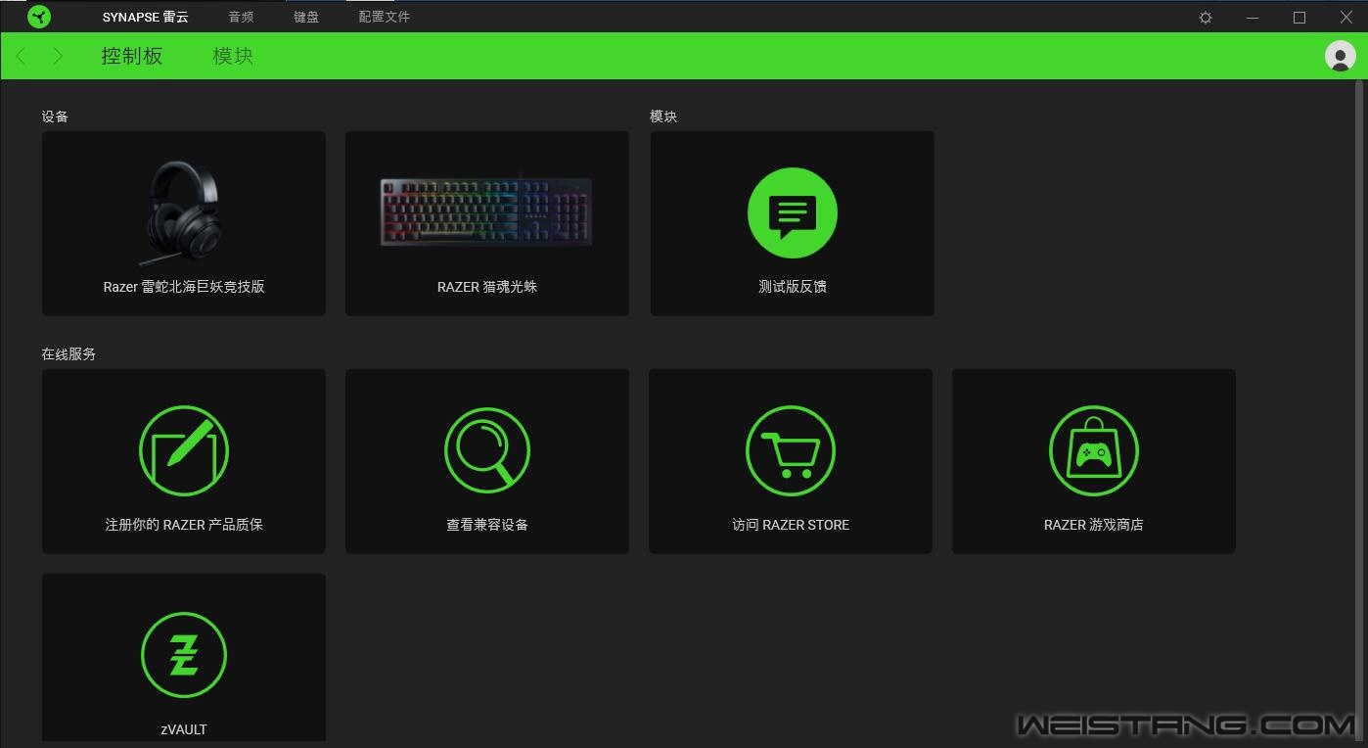Click the 查看兼容设备 magnifier icon
This screenshot has width=1368, height=748.
coord(487,451)
